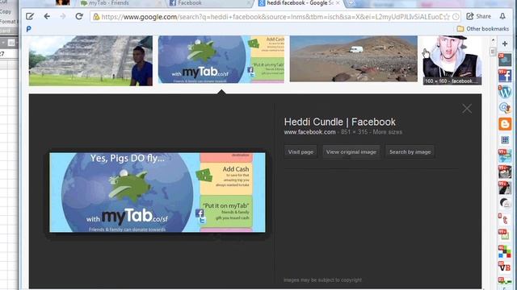Click the forward arrow button
Screen dimensions: 517x290
63,16
